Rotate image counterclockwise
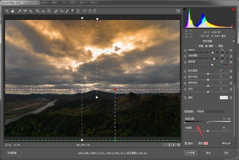The image size is (239, 160). [90, 11]
